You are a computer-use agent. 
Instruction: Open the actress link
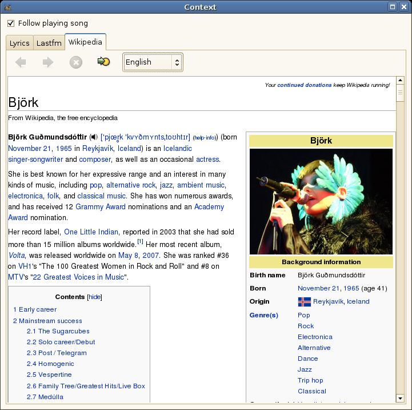pyautogui.click(x=207, y=160)
